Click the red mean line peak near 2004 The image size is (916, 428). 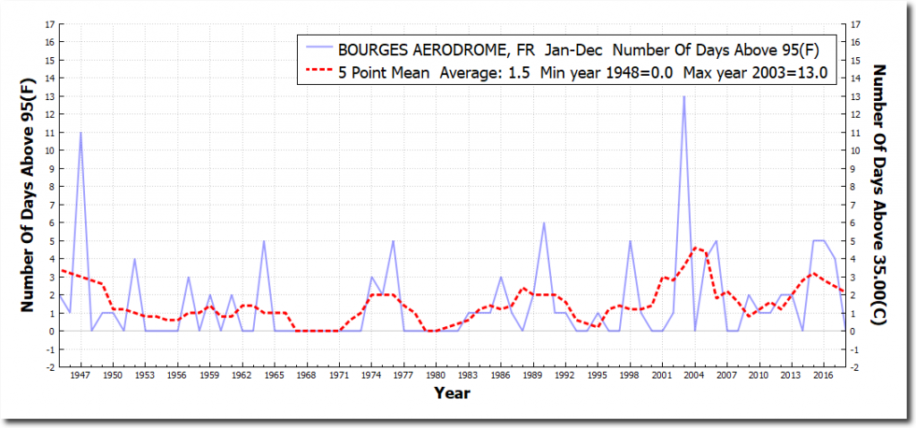click(696, 248)
